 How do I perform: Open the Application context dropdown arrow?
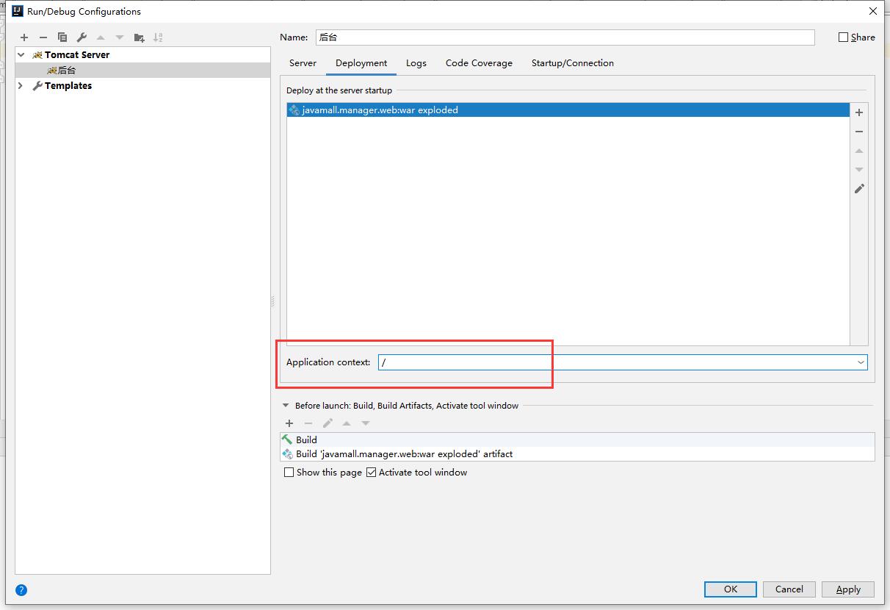pos(861,362)
